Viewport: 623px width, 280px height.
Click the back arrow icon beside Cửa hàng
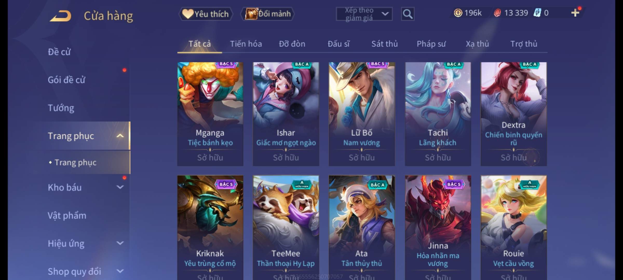pos(60,16)
